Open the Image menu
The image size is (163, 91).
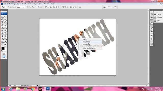(13, 4)
